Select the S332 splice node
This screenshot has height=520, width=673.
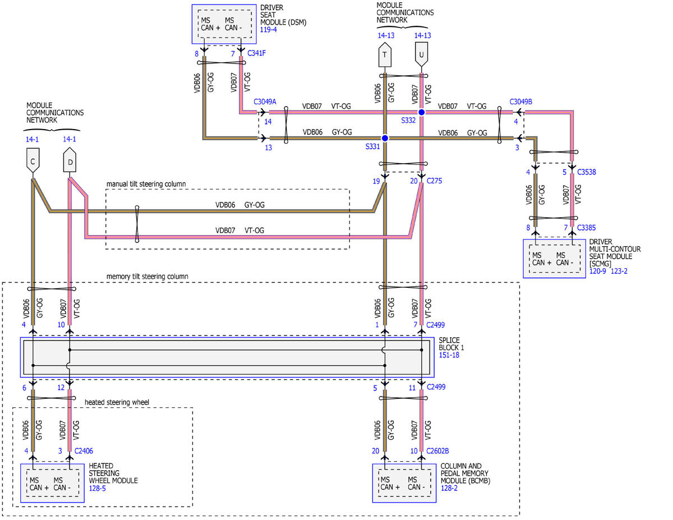click(x=421, y=112)
